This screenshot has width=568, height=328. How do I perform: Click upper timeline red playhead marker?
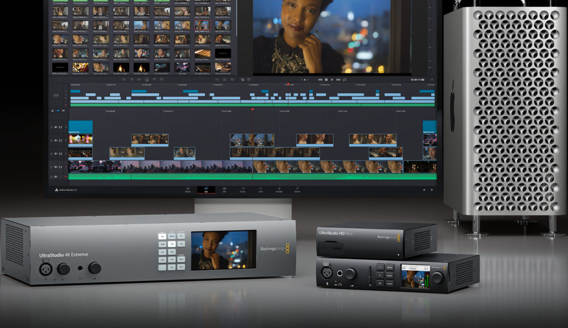[288, 84]
